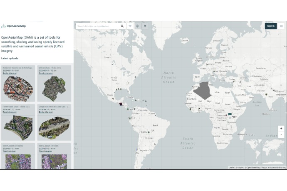Click Emilio Mariscal link on Campus card
The width and height of the screenshot is (287, 191).
[x=46, y=112]
